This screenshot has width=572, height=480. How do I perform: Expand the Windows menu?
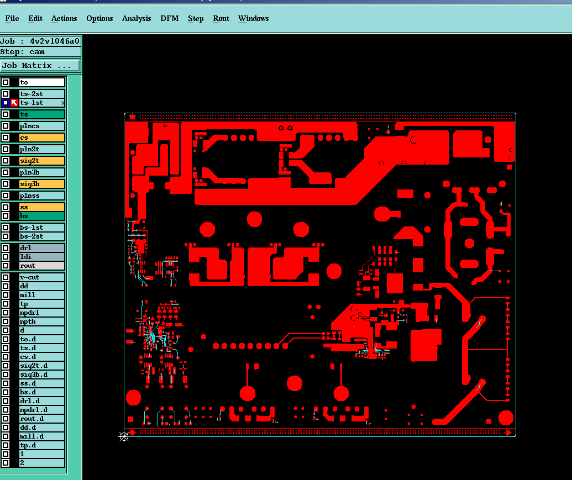point(254,19)
